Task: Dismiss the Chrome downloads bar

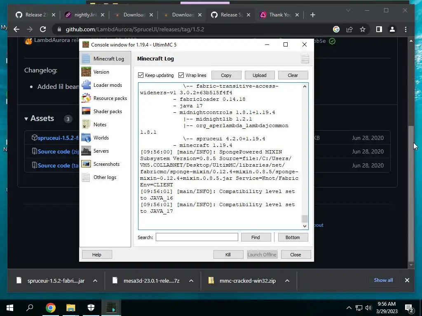Action: point(407,280)
